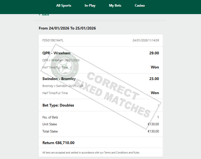This screenshot has height=159, width=201.
Task: Select the QPR - Wrexham selection title
Action: coord(56,53)
